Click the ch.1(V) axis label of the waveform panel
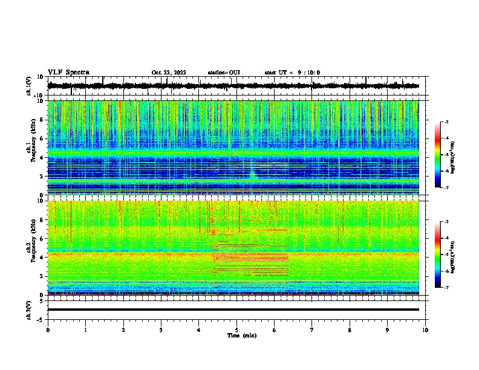This screenshot has height=370, width=479. pyautogui.click(x=29, y=86)
